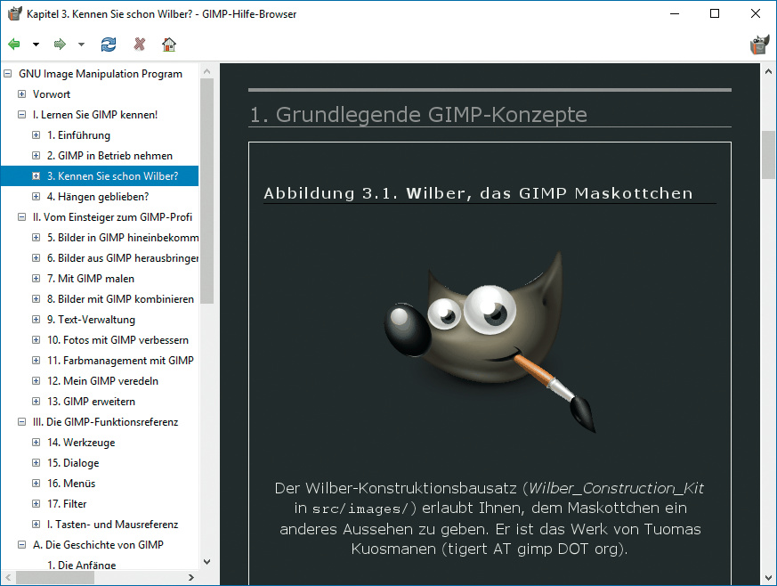Expand the 14. Werkzeuge node

click(36, 443)
